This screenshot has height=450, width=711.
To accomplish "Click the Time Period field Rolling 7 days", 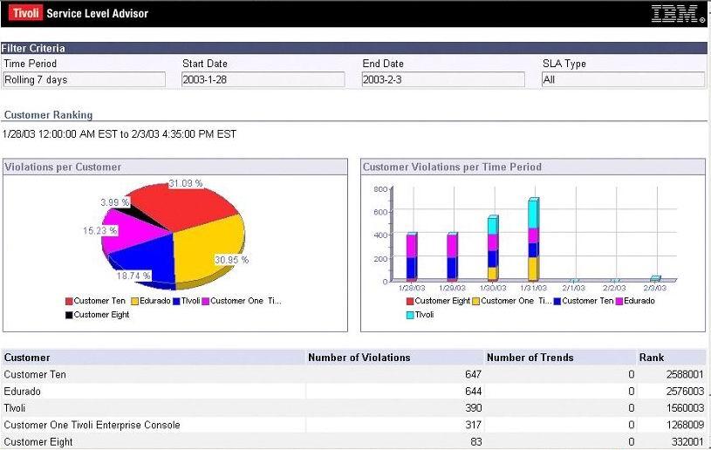I will [x=84, y=79].
